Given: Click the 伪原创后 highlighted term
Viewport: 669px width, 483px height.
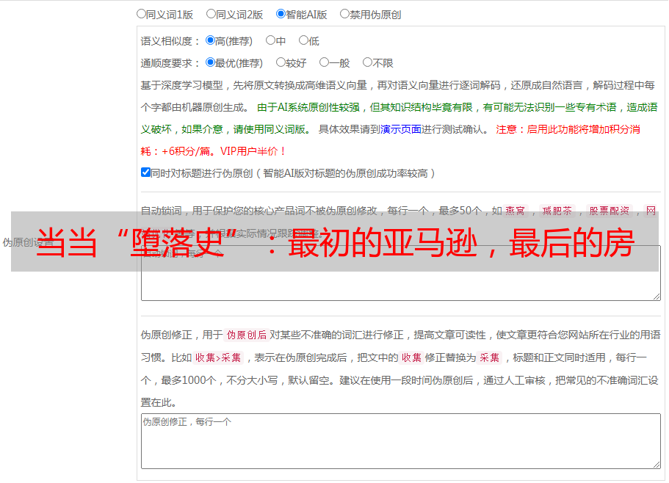Looking at the screenshot, I should (x=247, y=335).
